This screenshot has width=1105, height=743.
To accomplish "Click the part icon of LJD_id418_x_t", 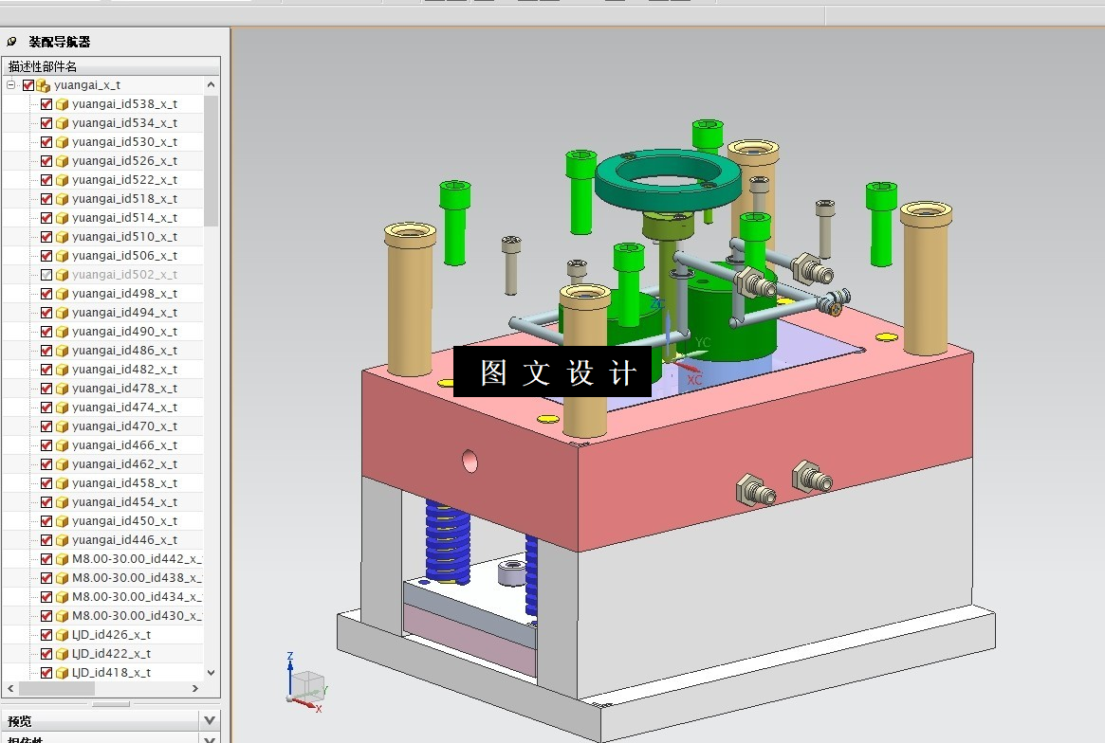I will [x=62, y=673].
